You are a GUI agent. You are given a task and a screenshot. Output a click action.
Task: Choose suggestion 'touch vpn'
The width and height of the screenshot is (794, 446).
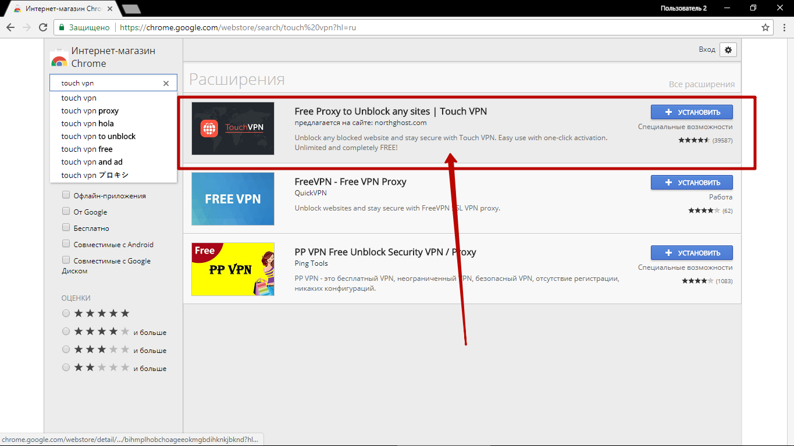click(113, 98)
